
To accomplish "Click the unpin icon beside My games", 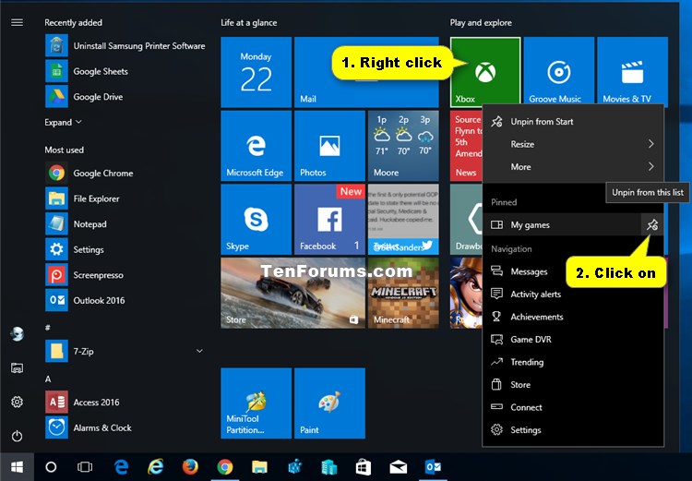I will pos(651,225).
